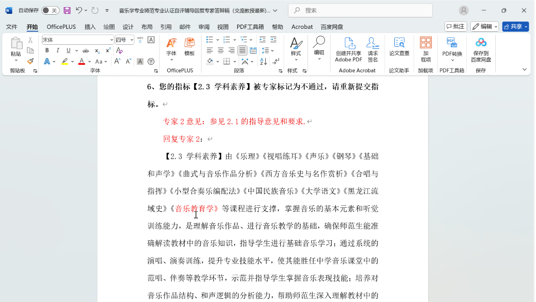Justify paragraph text
536x302 pixels.
click(242, 51)
